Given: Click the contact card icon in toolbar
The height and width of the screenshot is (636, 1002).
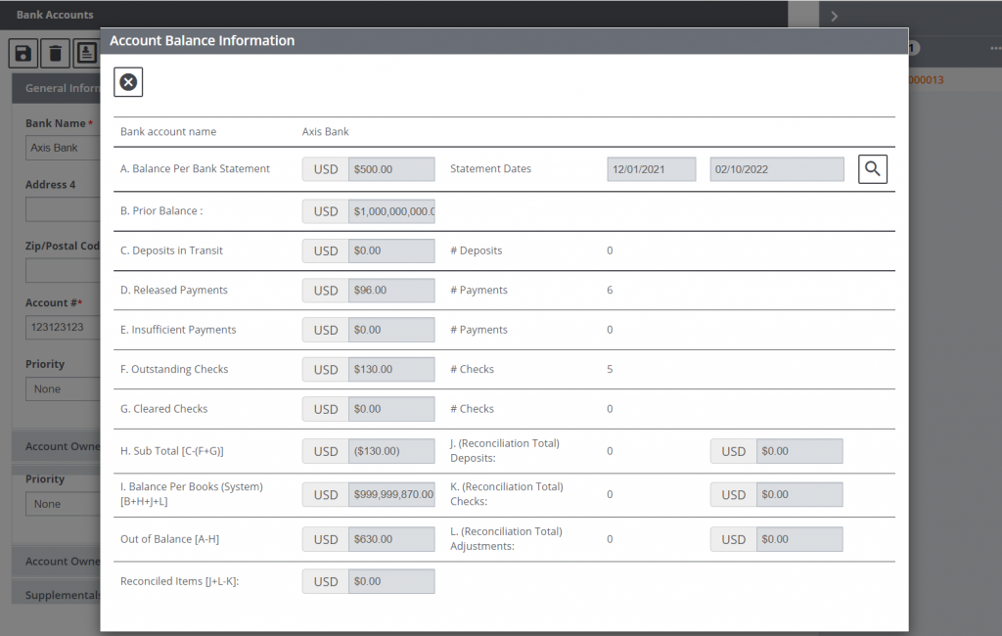Looking at the screenshot, I should click(x=86, y=54).
